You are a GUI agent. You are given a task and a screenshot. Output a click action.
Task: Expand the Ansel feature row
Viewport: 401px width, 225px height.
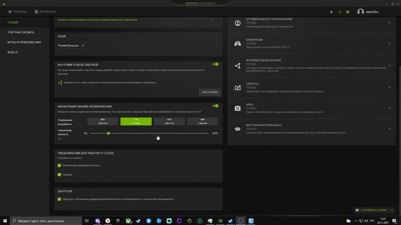coord(389,108)
